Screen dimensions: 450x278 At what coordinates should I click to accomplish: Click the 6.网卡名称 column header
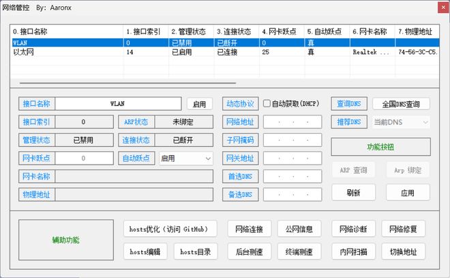372,31
